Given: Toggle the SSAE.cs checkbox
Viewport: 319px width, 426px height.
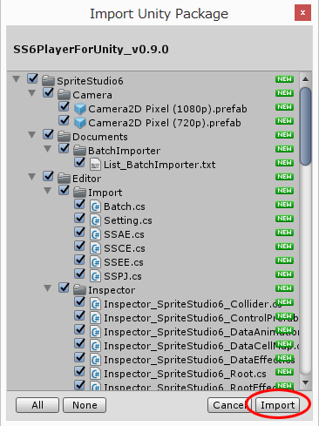Looking at the screenshot, I should 79,232.
